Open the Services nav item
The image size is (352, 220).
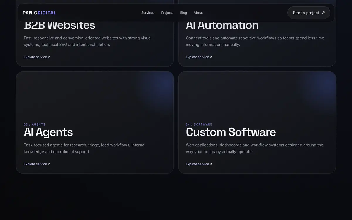148,13
